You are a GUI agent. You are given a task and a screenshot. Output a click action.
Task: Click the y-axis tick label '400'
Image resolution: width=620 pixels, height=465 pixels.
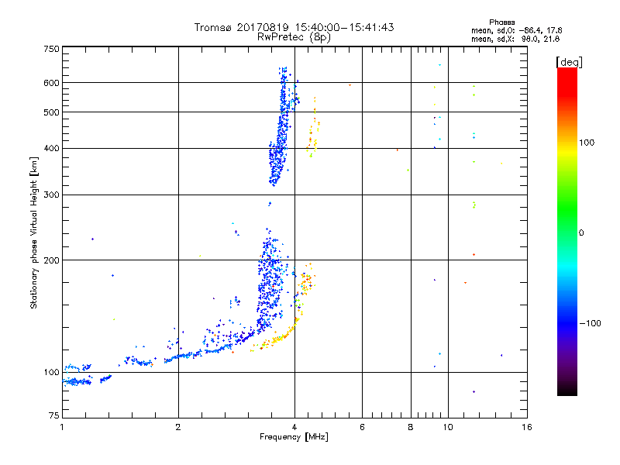point(51,148)
